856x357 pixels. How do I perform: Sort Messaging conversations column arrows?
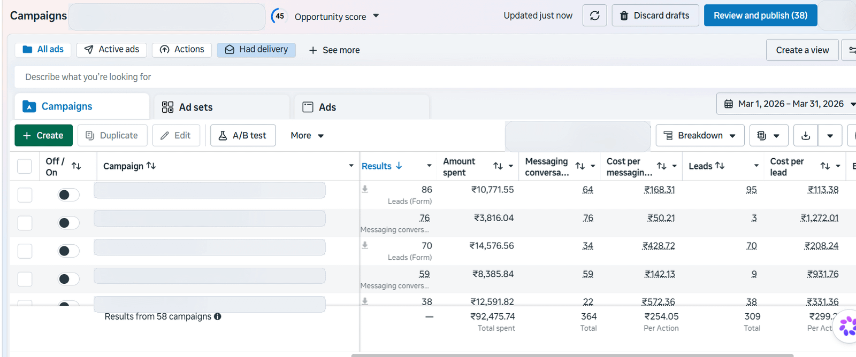click(580, 166)
